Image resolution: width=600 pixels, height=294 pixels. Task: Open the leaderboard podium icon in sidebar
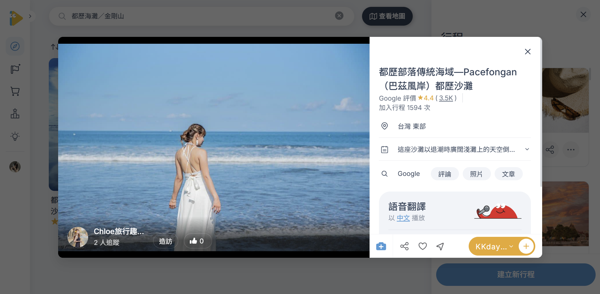(15, 113)
